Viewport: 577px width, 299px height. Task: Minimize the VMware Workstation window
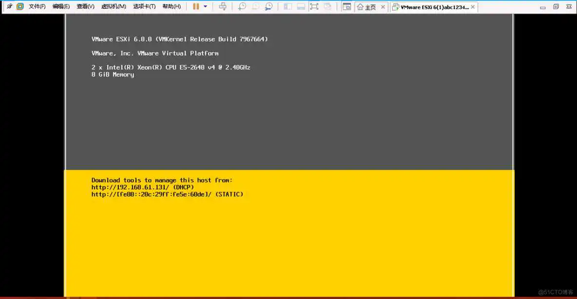point(542,7)
